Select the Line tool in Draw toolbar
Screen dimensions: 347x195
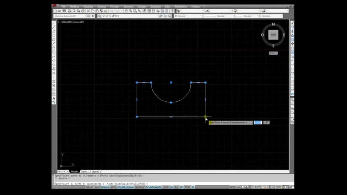54,23
